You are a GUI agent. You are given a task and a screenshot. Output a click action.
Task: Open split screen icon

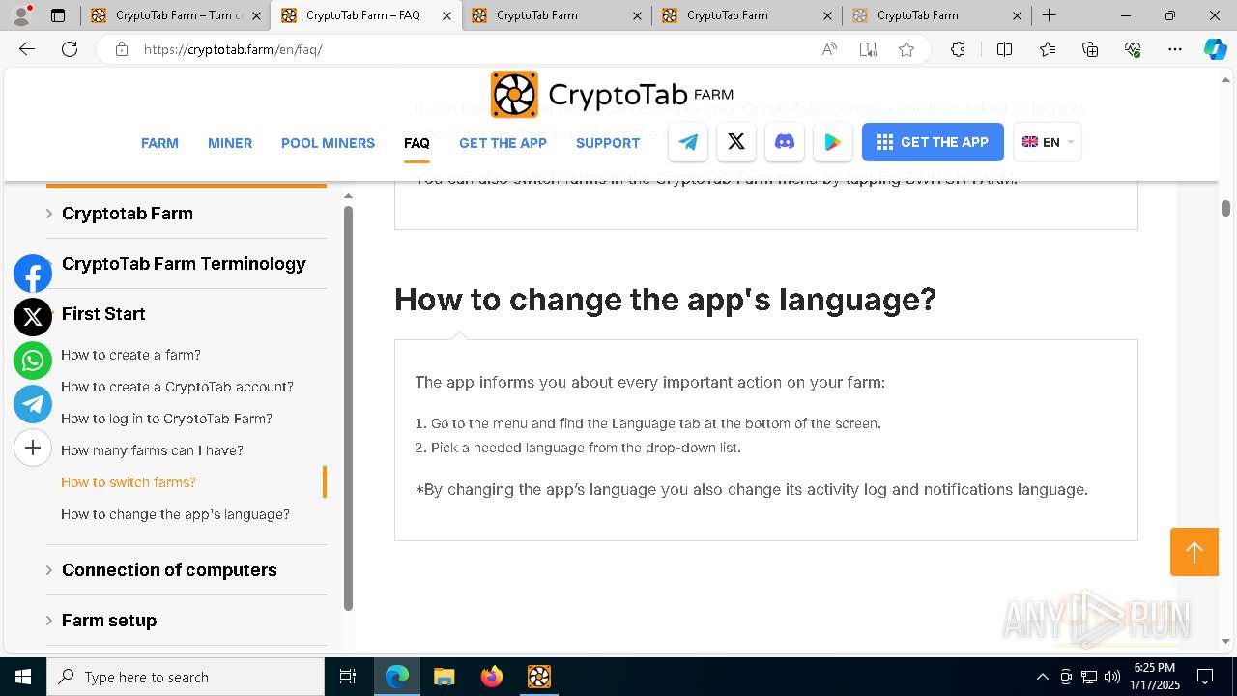point(1004,49)
